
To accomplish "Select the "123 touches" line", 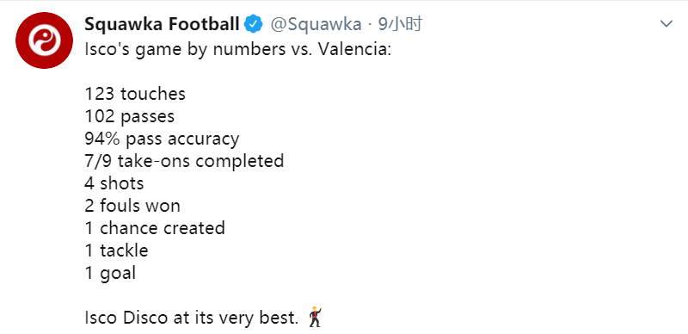I will pyautogui.click(x=135, y=94).
